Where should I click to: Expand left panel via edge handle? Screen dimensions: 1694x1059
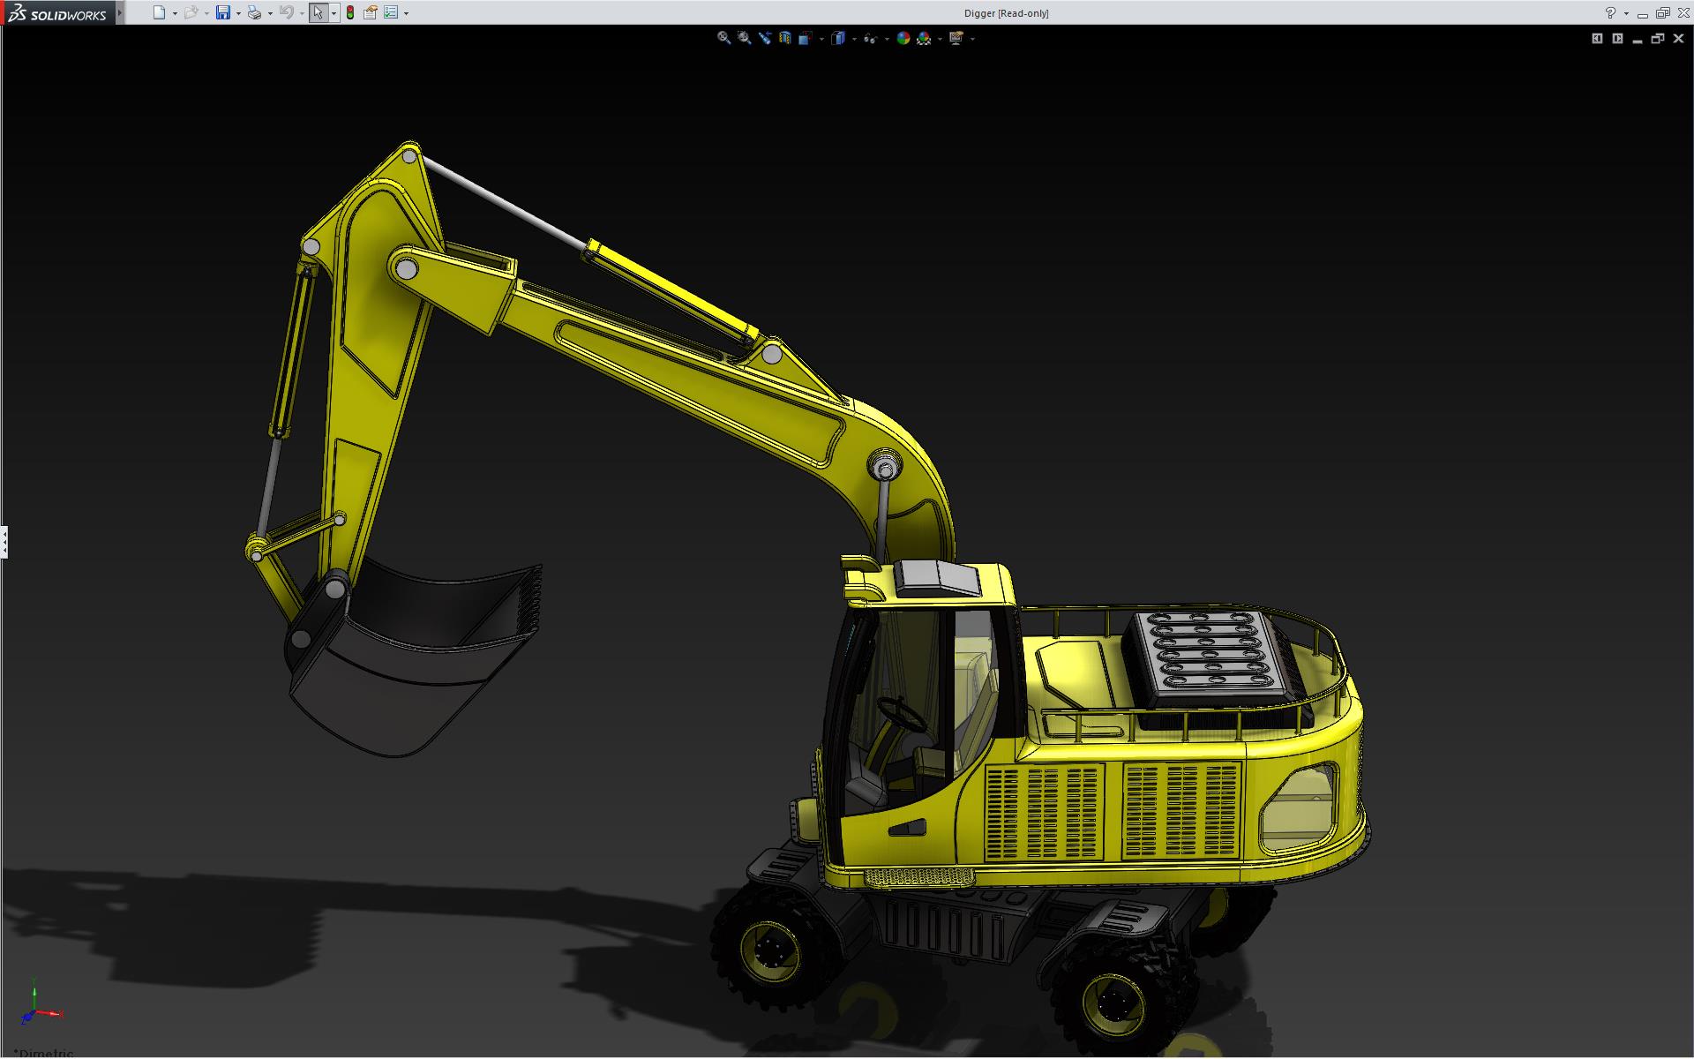click(4, 541)
